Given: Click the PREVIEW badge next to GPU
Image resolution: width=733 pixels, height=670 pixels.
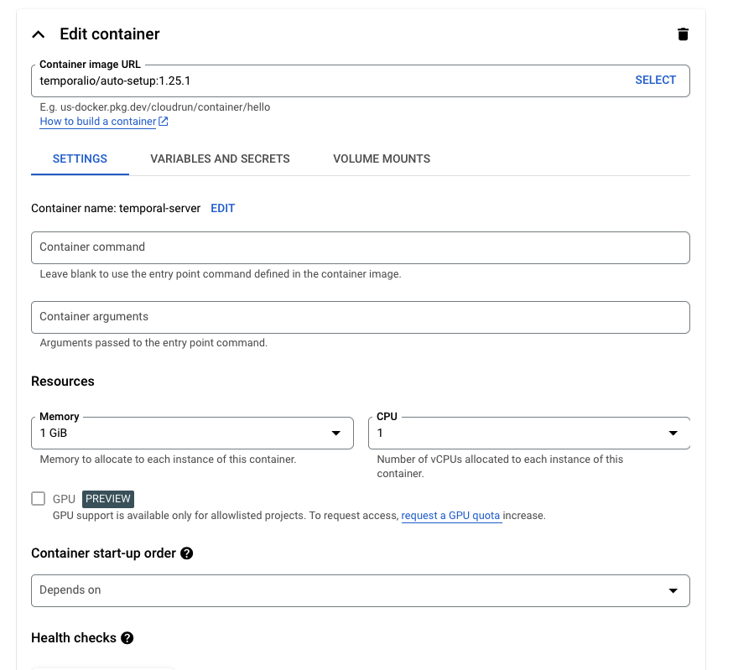Looking at the screenshot, I should 108,499.
